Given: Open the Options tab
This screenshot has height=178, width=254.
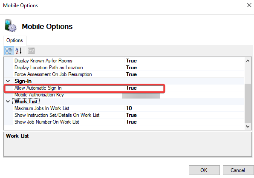Looking at the screenshot, I should point(14,40).
